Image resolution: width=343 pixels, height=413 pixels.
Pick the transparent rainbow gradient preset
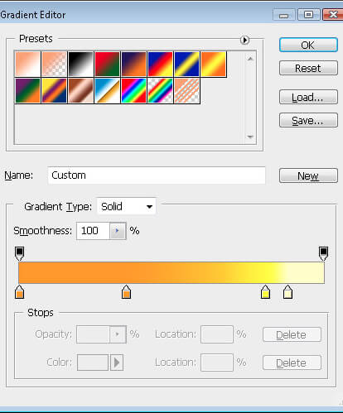coord(160,90)
